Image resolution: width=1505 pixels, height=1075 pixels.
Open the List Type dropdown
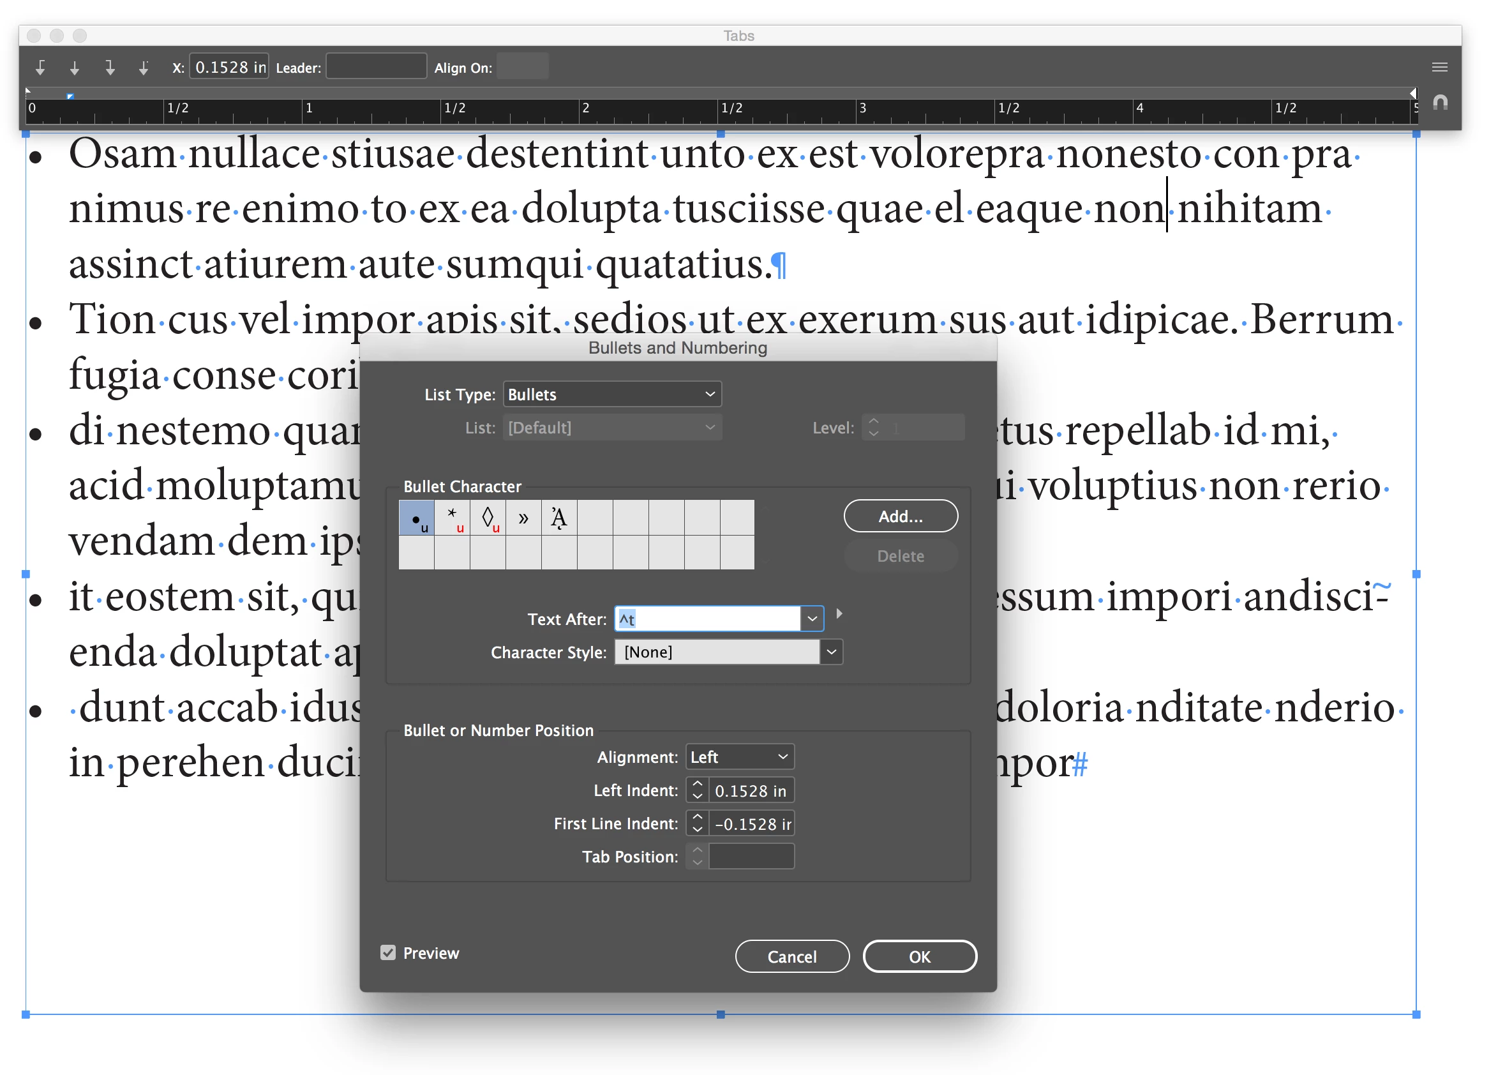[611, 395]
